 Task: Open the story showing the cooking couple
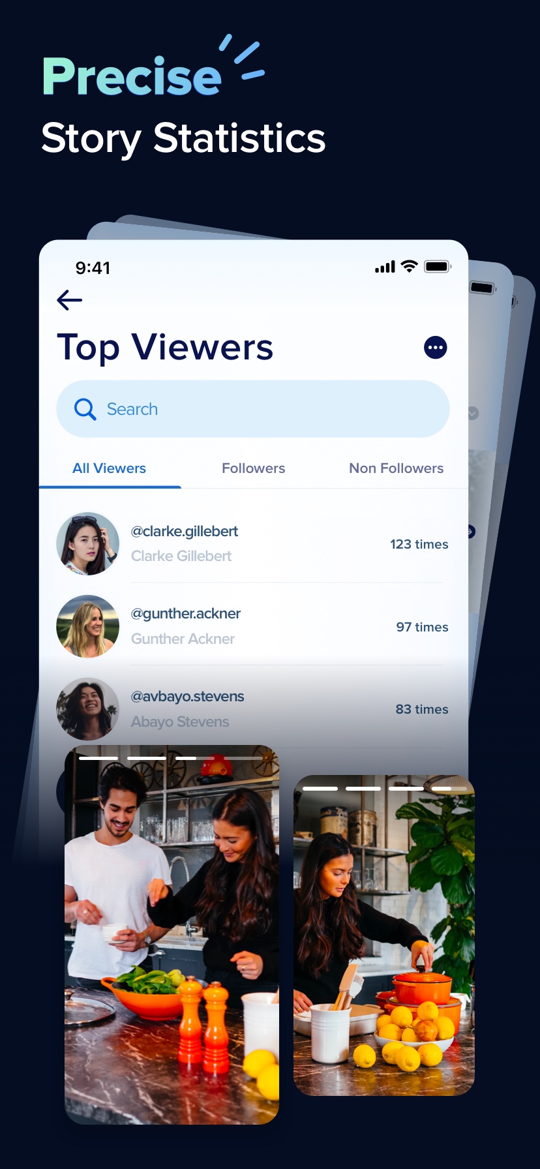coord(172,935)
